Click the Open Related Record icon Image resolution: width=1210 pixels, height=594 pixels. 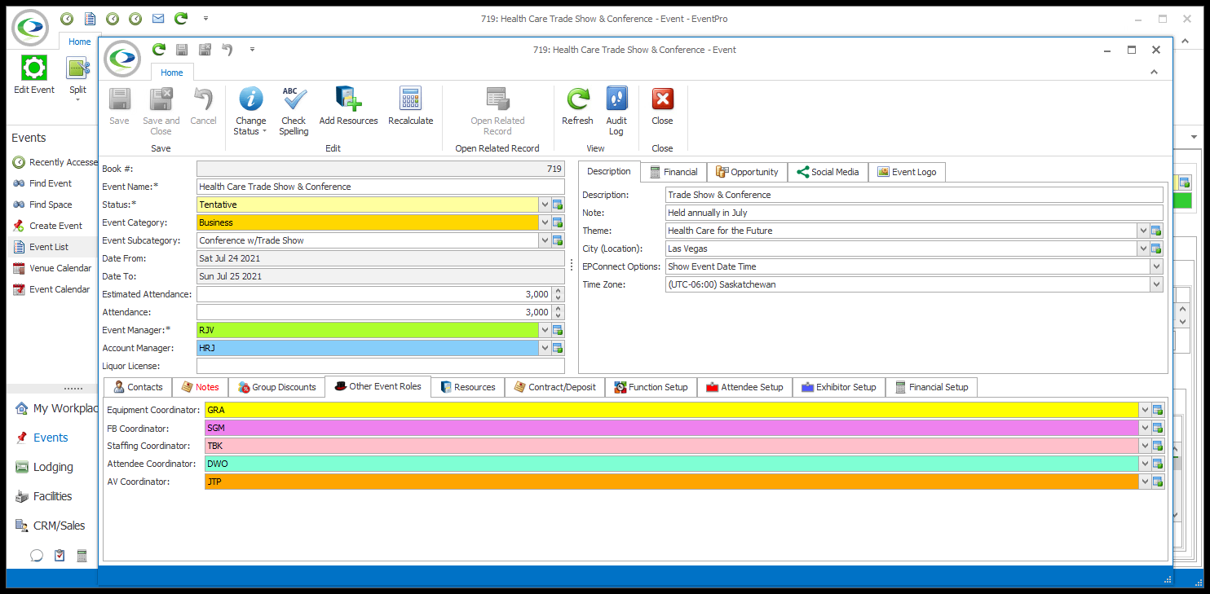(497, 99)
